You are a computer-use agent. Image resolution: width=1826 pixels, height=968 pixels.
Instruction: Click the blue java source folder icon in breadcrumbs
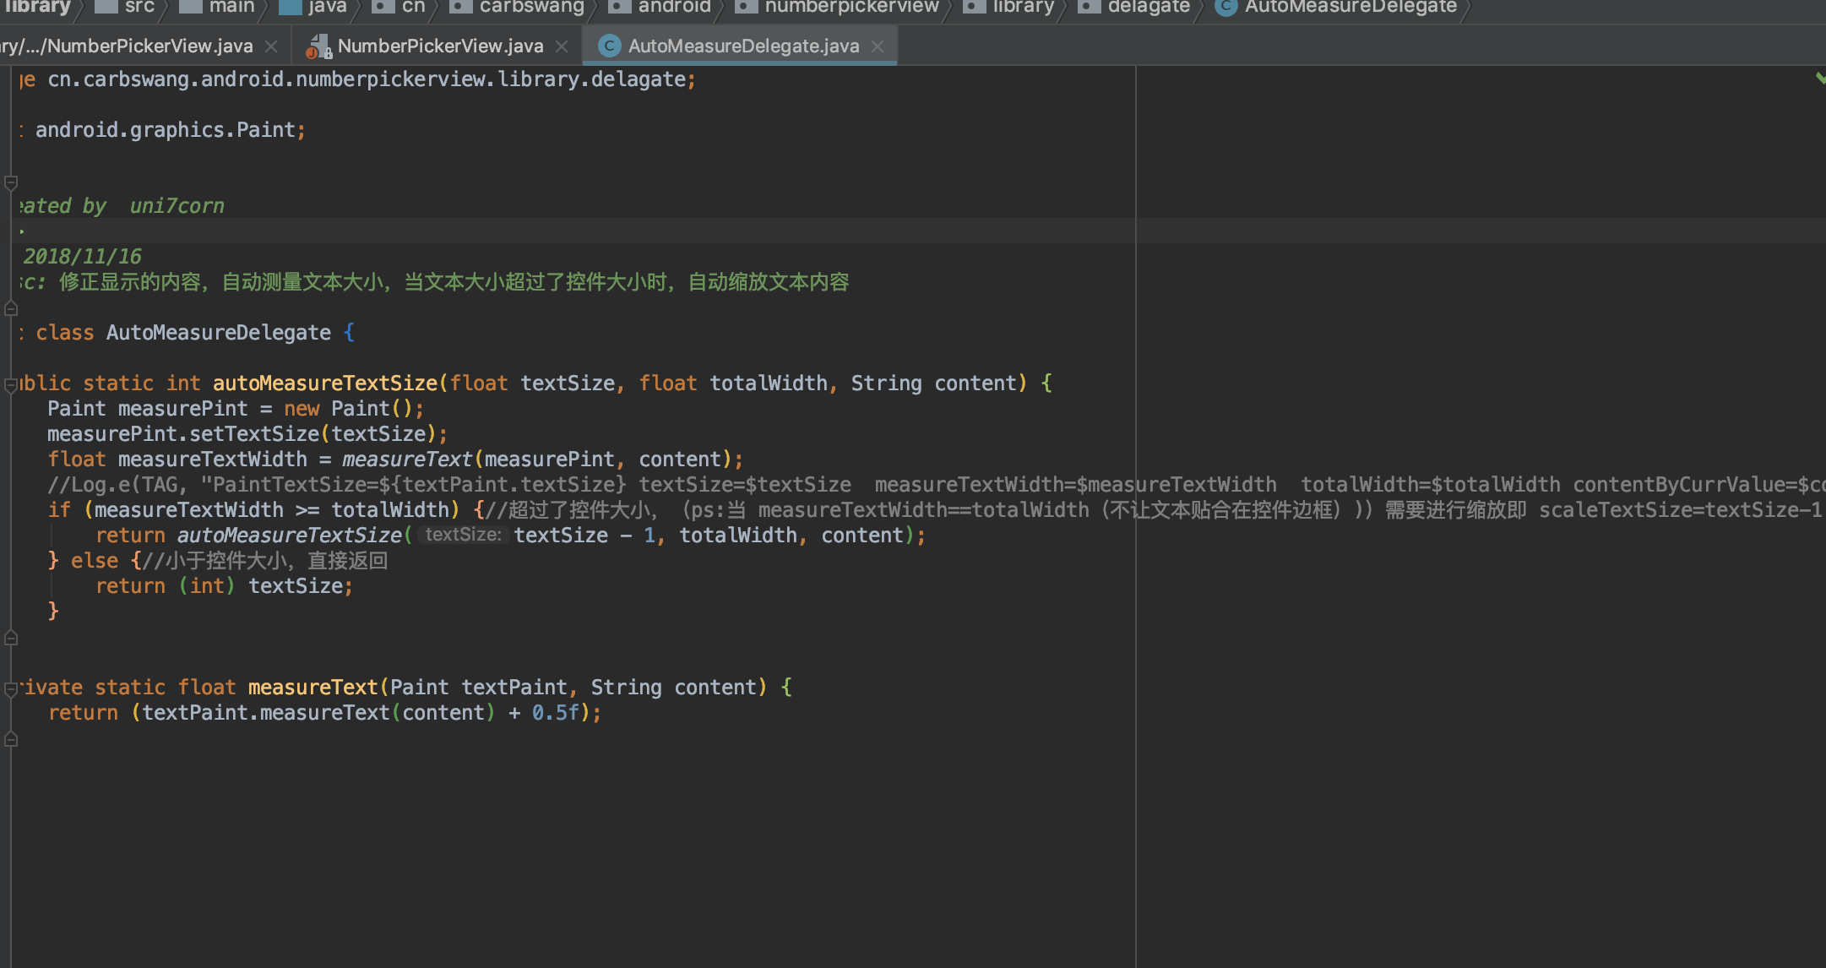[x=291, y=7]
